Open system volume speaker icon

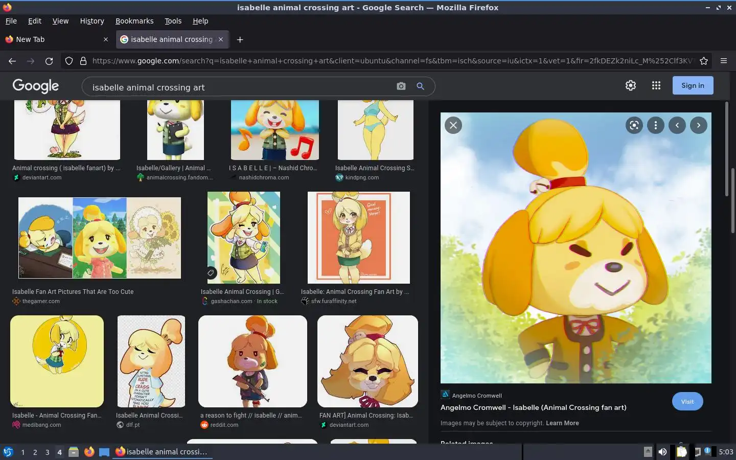pyautogui.click(x=662, y=452)
